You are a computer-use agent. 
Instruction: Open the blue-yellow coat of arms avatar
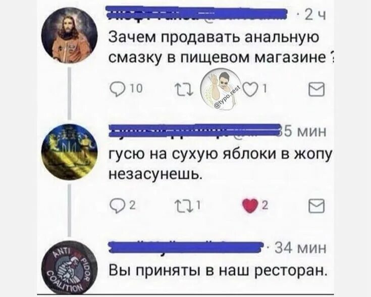(x=69, y=152)
